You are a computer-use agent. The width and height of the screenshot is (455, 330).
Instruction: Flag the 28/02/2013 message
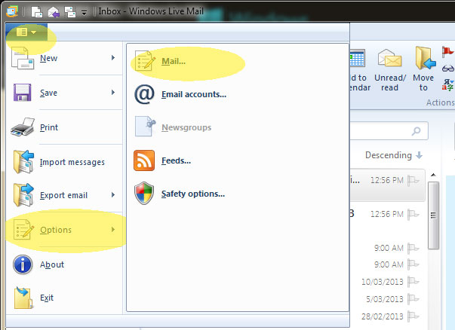(413, 316)
